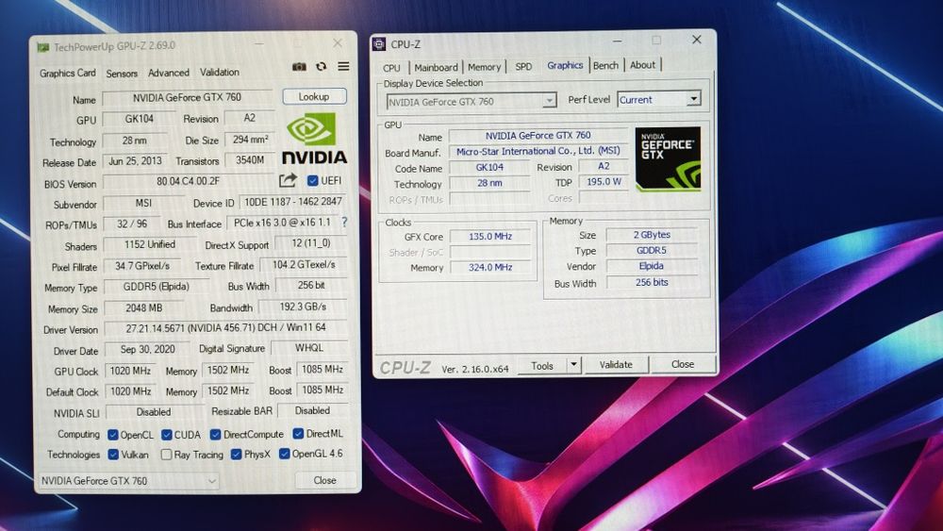Open the Validation tab in GPU-Z

[x=220, y=73]
